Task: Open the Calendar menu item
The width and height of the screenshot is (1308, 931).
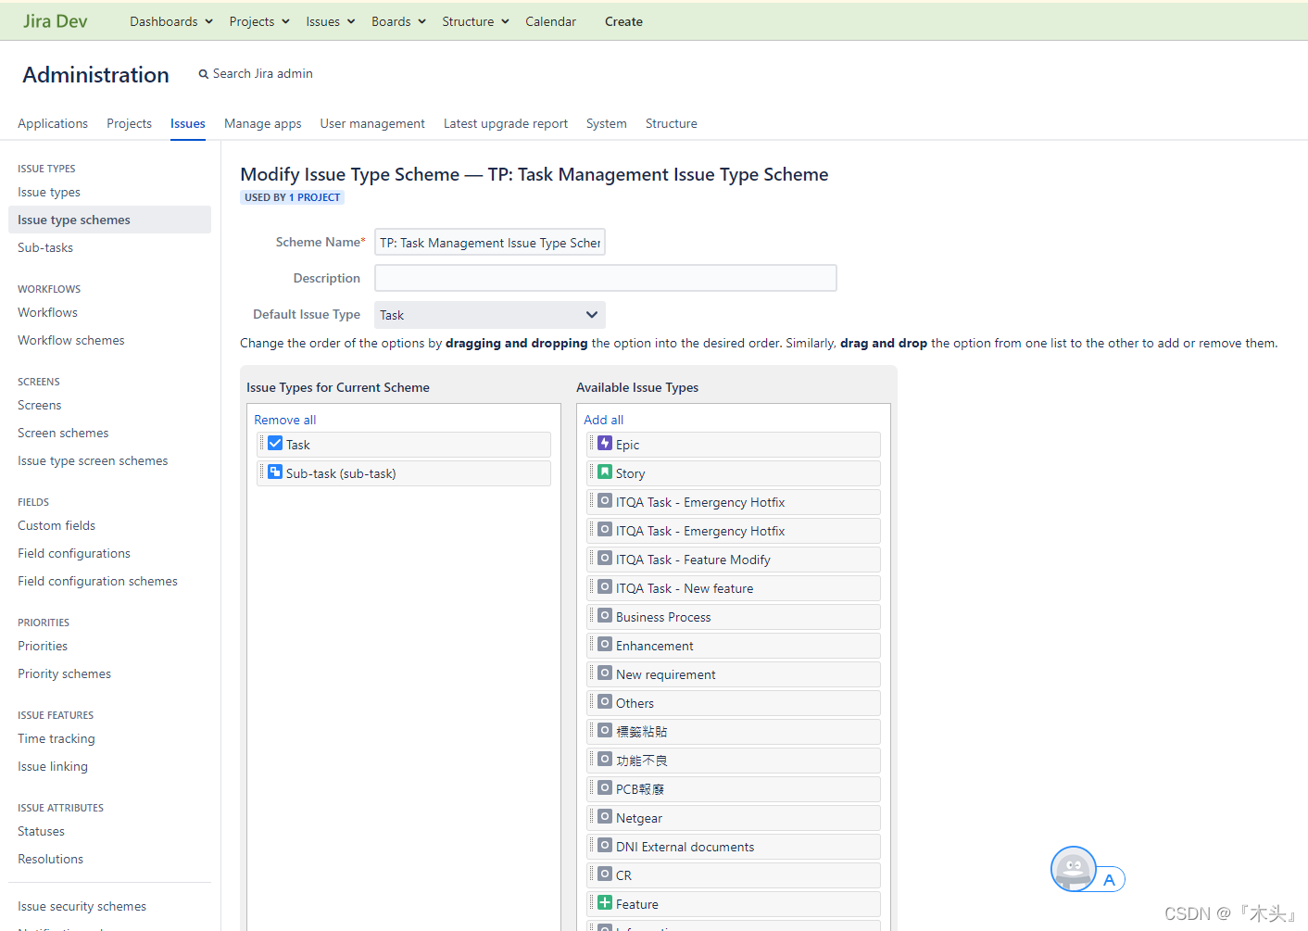Action: pos(550,21)
